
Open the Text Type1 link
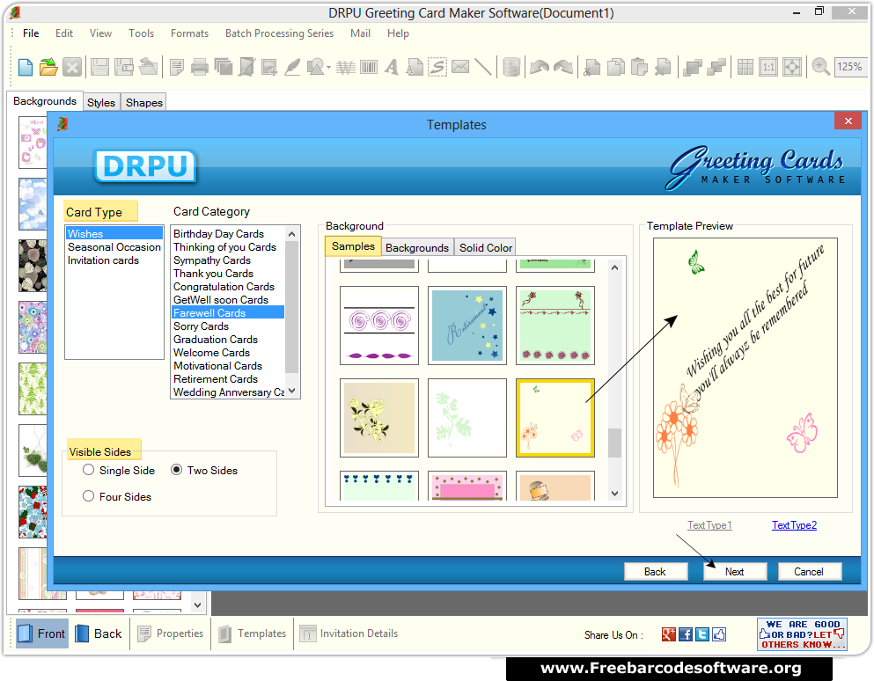tap(709, 525)
